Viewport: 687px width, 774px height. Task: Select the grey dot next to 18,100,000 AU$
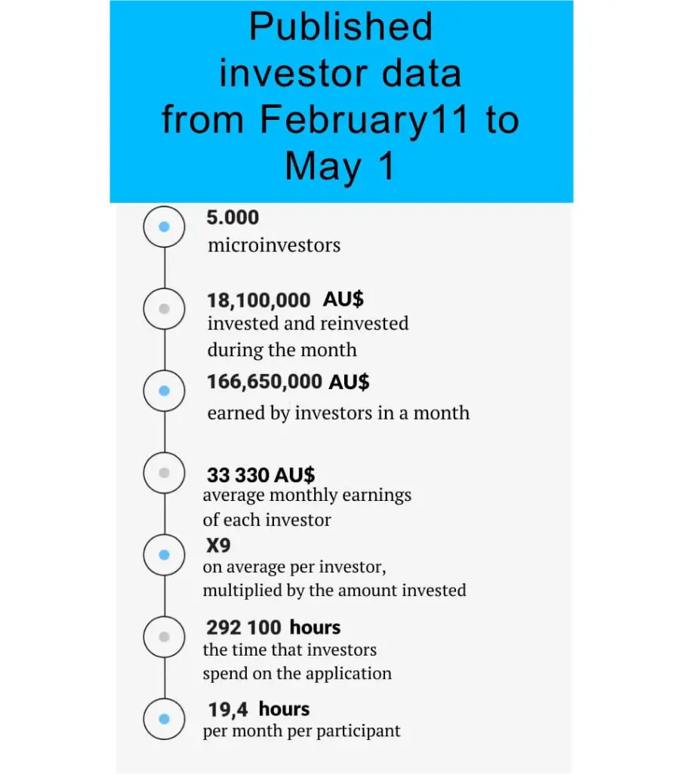164,309
